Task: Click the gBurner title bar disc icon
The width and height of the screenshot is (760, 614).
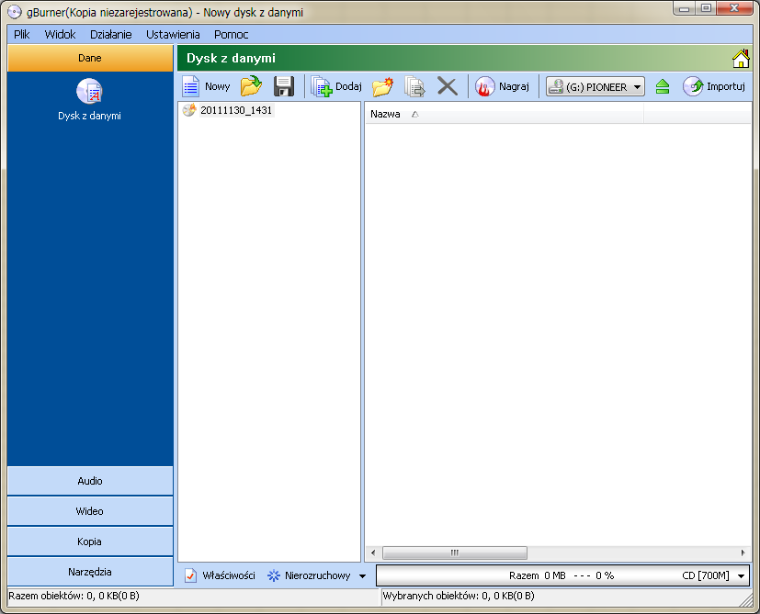Action: point(15,12)
